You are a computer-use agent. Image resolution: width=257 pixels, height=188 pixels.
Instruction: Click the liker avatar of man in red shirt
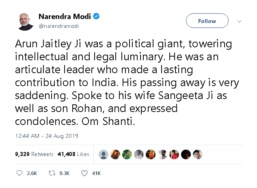174,154
